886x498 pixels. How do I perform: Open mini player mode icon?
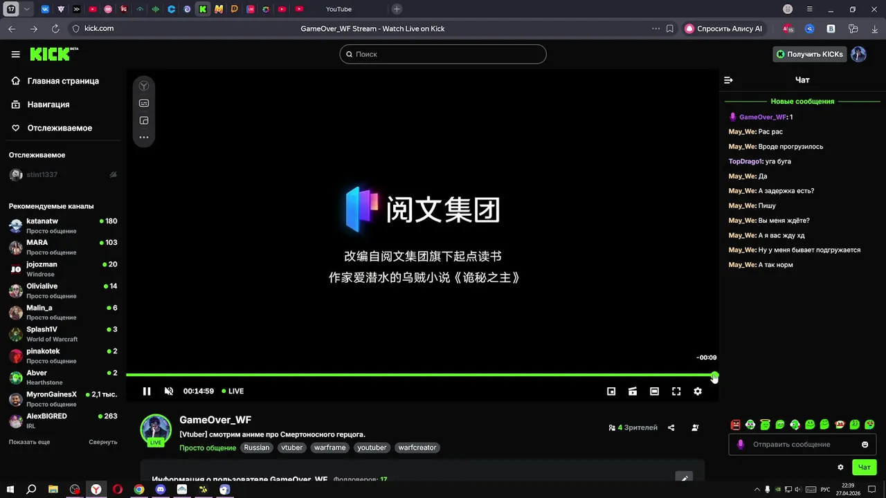point(611,391)
